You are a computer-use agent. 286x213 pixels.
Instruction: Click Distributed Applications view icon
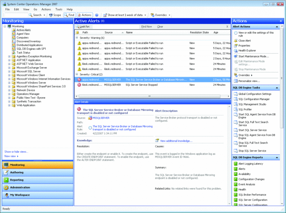click(14, 45)
